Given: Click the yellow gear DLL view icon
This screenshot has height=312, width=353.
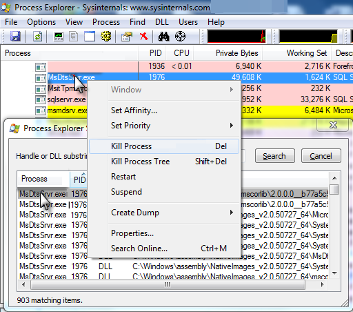Looking at the screenshot, I should pyautogui.click(x=106, y=37).
